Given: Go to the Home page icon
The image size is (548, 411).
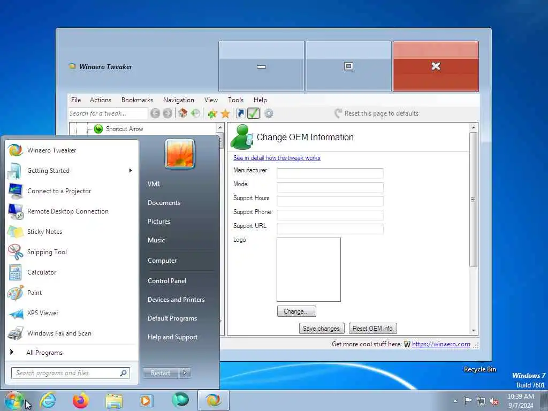Looking at the screenshot, I should coord(183,113).
